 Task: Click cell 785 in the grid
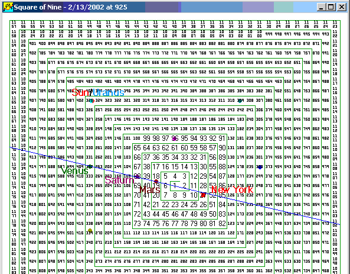42,53
